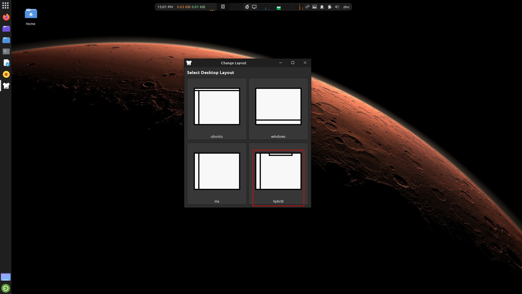
Task: Minimize the Change Layout window
Action: point(281,63)
